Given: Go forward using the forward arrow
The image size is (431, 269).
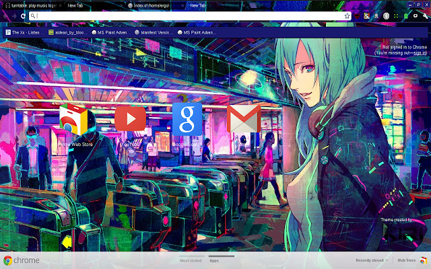Looking at the screenshot, I should [x=14, y=16].
